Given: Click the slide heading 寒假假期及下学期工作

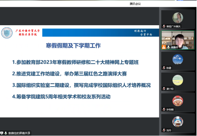Looking at the screenshot, I should click(73, 45).
